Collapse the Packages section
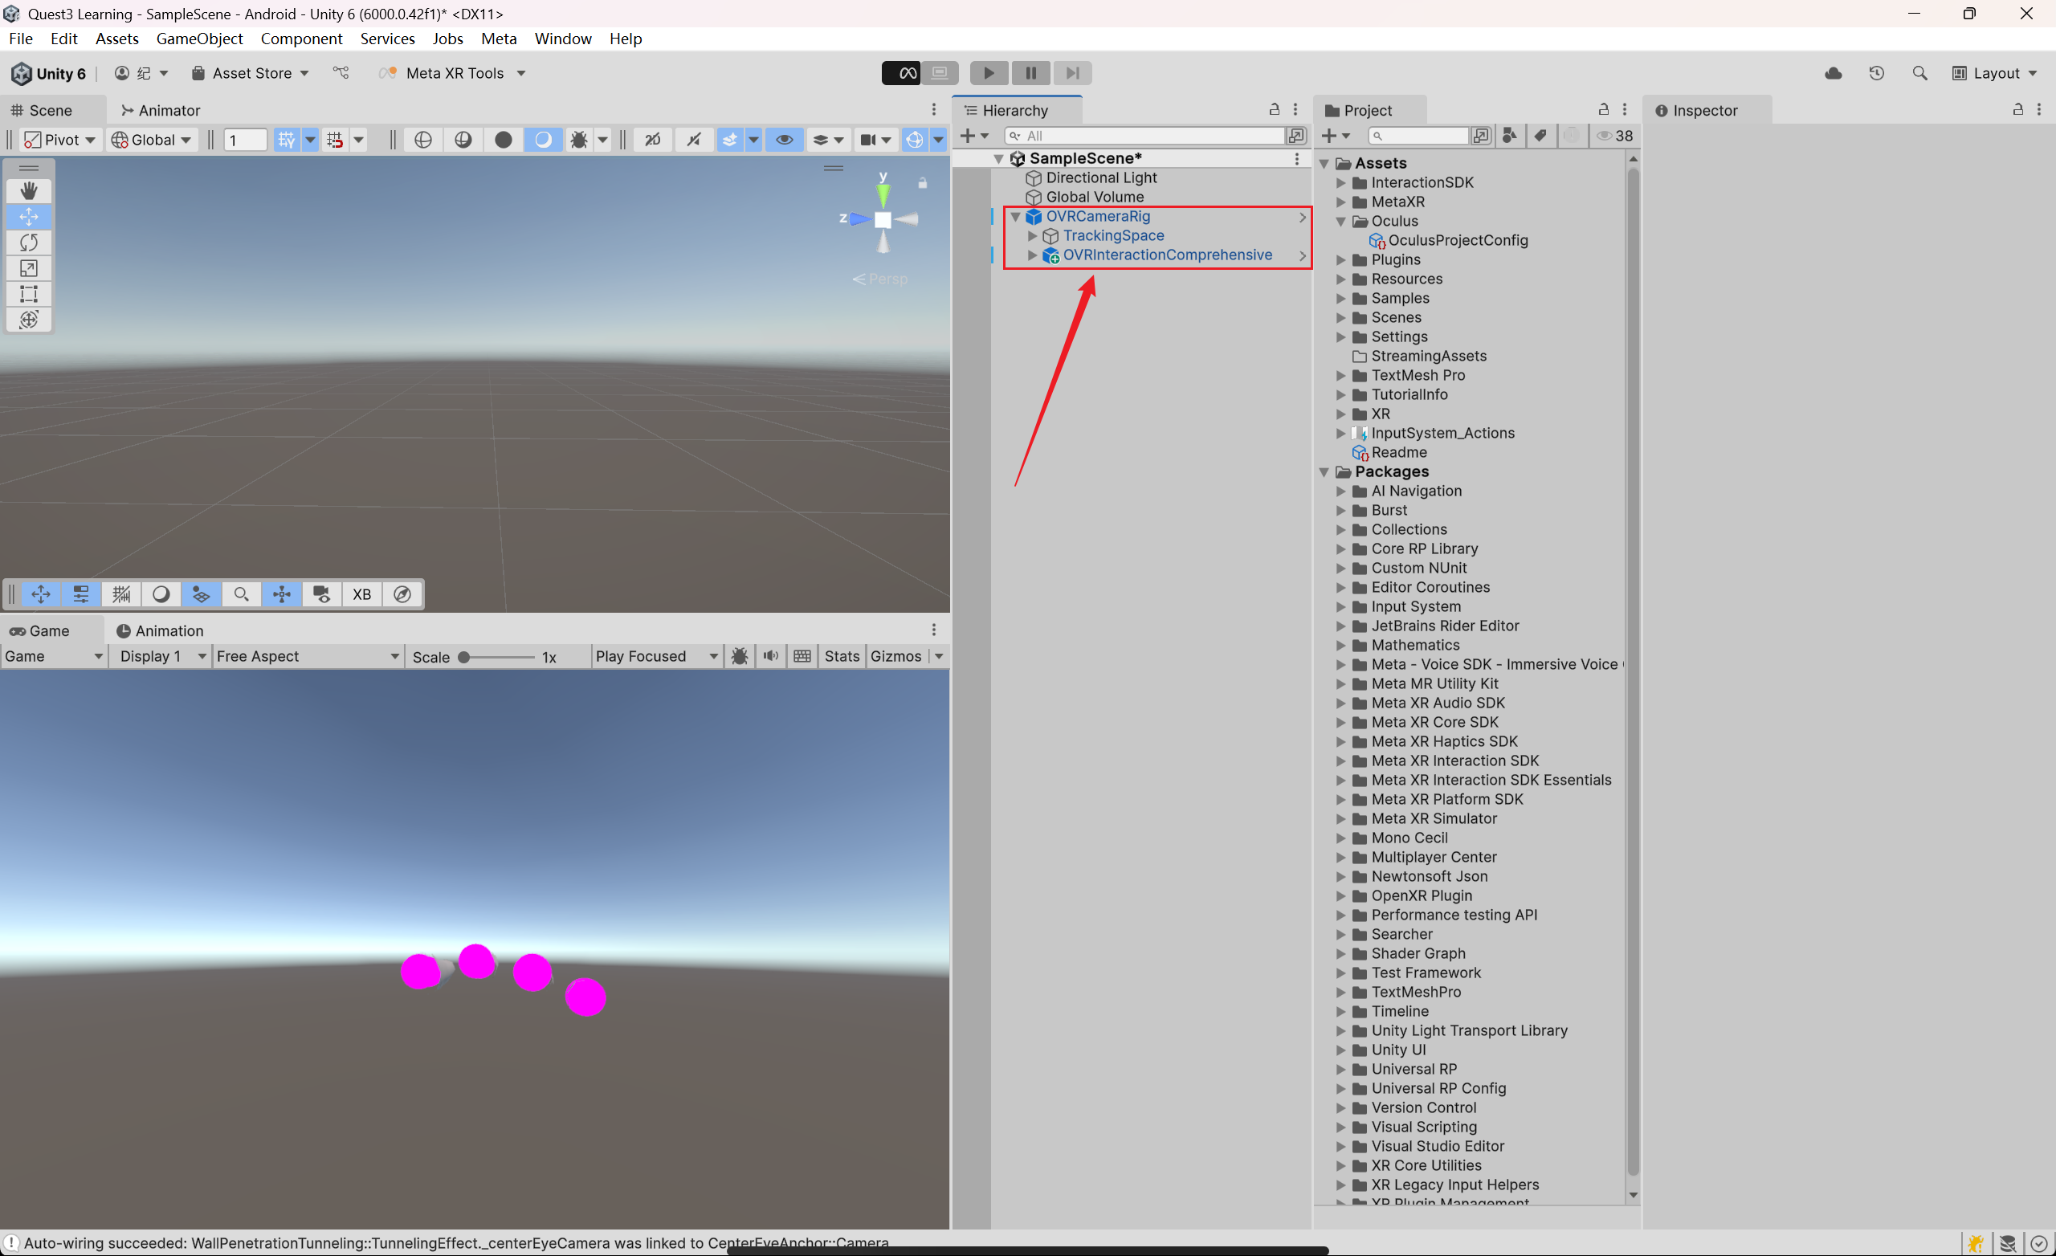 [1324, 472]
